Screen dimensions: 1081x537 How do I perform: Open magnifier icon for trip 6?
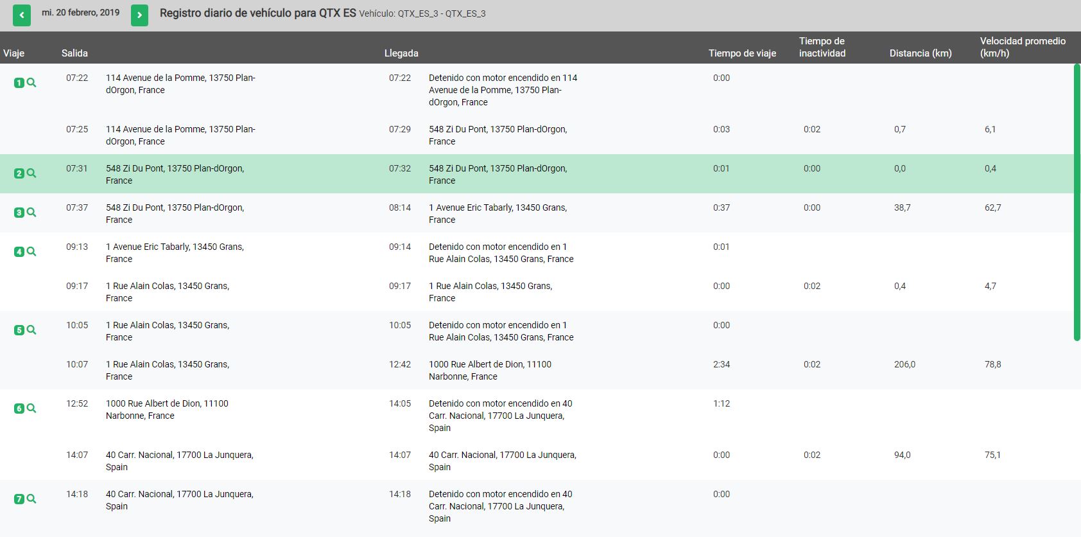tap(31, 409)
